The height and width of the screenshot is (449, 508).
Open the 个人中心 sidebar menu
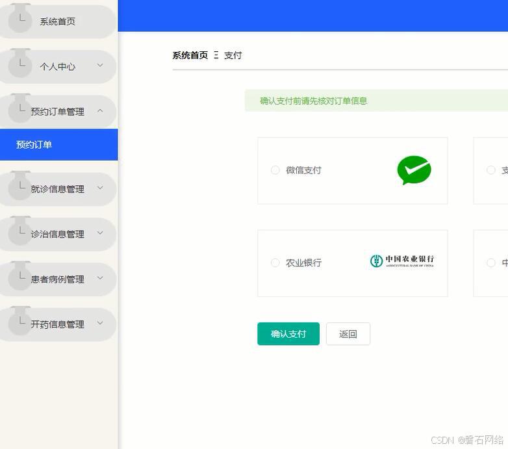(58, 67)
